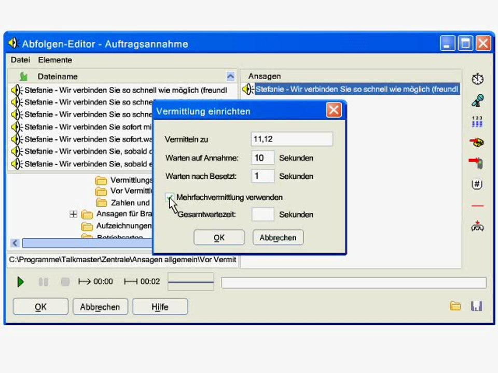
Task: Click the small volume level slider
Action: pyautogui.click(x=190, y=282)
